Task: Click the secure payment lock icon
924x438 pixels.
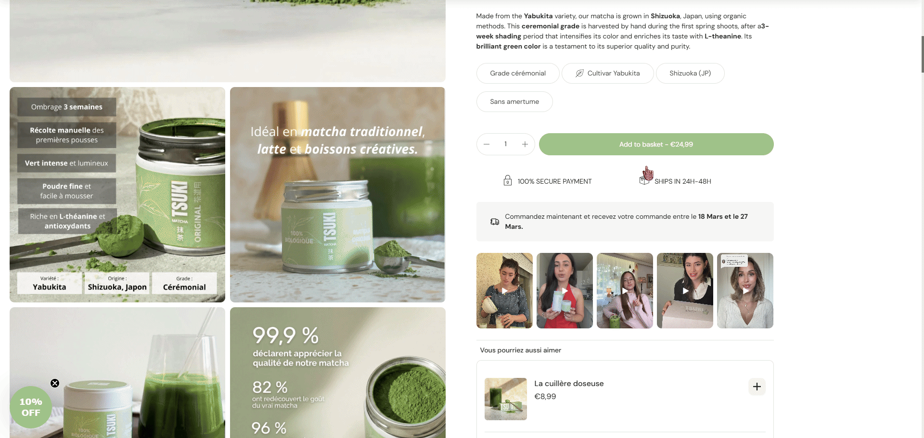Action: (508, 181)
